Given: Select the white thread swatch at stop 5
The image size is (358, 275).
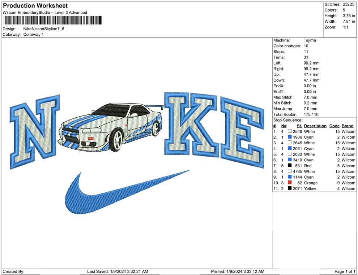Looking at the screenshot, I should 290,154.
